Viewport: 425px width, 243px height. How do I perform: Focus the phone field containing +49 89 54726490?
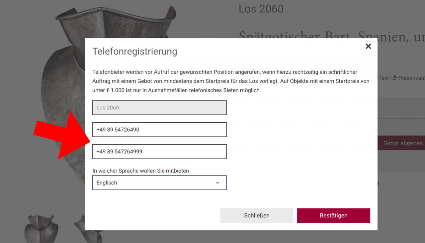coord(159,130)
